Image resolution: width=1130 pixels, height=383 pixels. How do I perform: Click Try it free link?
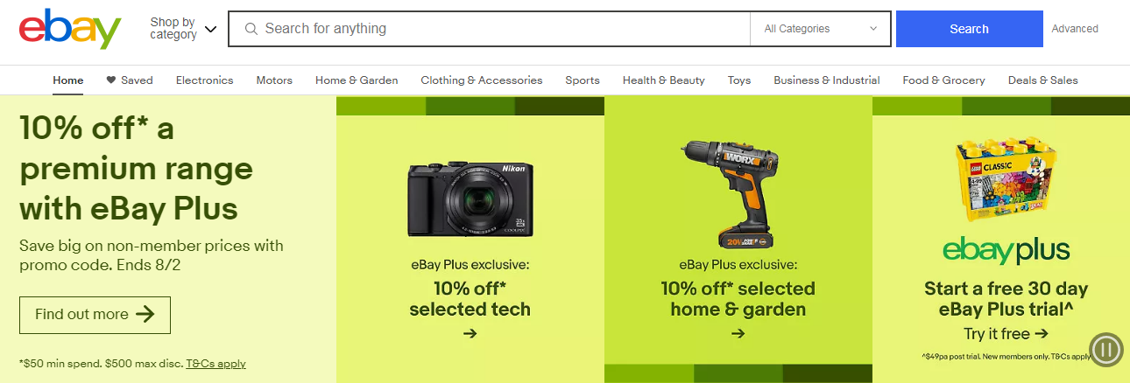click(1006, 333)
